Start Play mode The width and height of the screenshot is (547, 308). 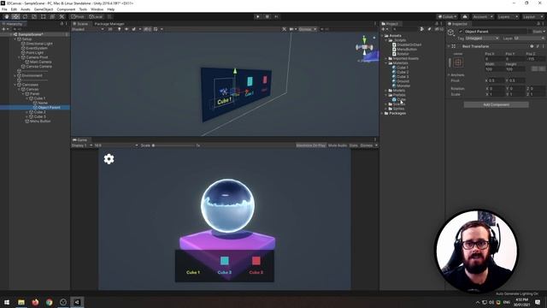pos(258,16)
